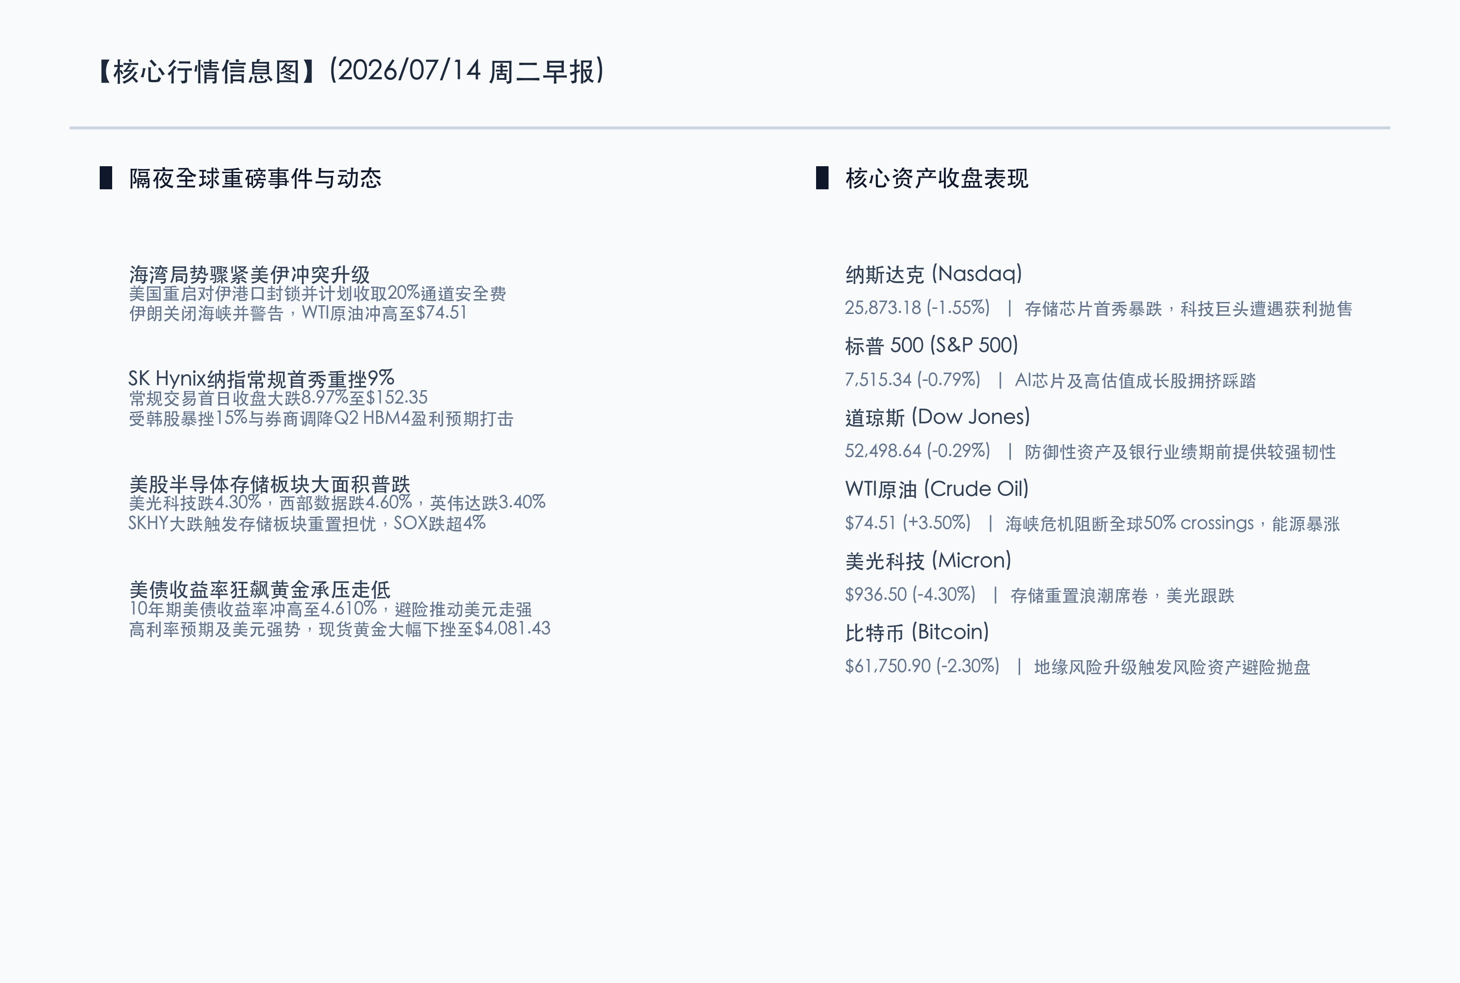1460x983 pixels.
Task: Click note 地缘风险升级触发风险资产避险抛盘
Action: (1172, 667)
